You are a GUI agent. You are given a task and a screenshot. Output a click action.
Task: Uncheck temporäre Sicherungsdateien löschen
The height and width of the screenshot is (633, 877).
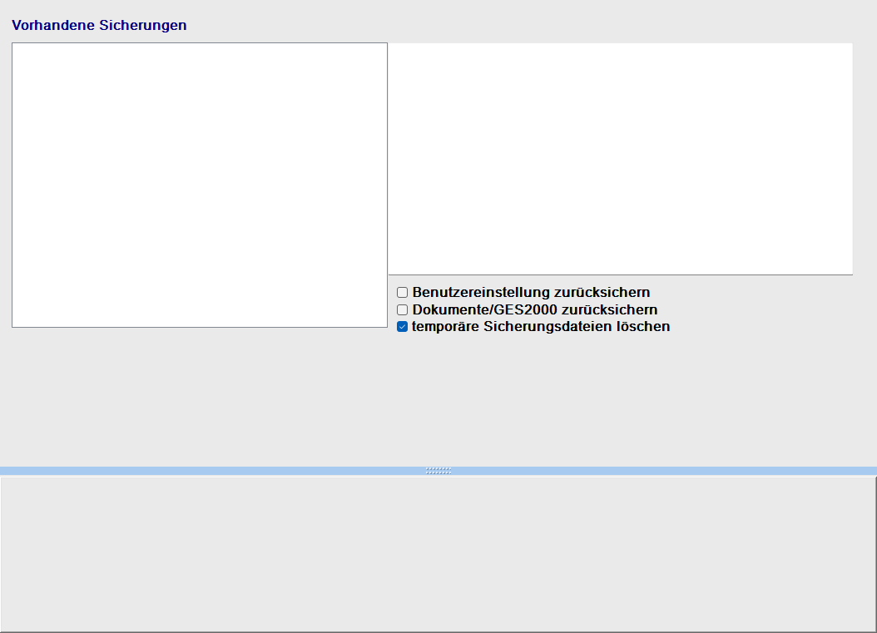click(x=402, y=327)
